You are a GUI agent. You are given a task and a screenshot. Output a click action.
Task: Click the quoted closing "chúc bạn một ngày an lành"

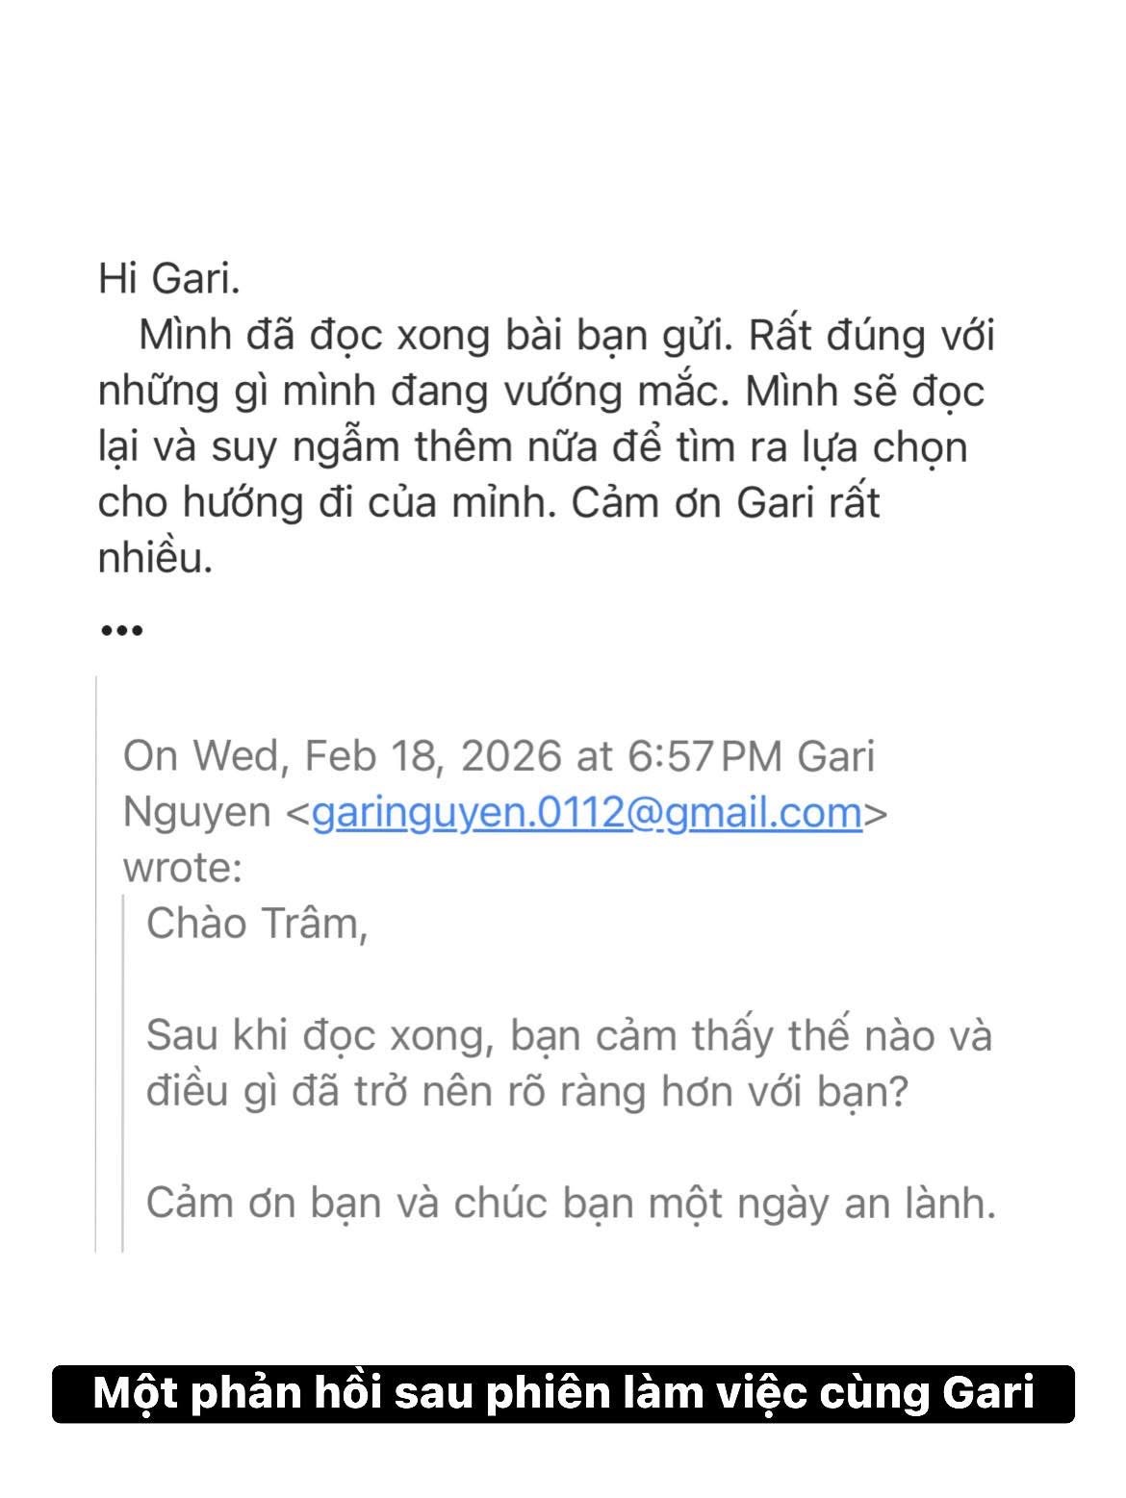(x=722, y=1203)
